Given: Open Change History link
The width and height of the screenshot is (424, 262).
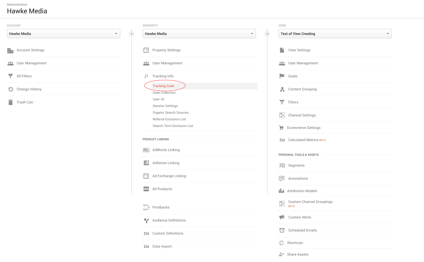Looking at the screenshot, I should pyautogui.click(x=29, y=89).
